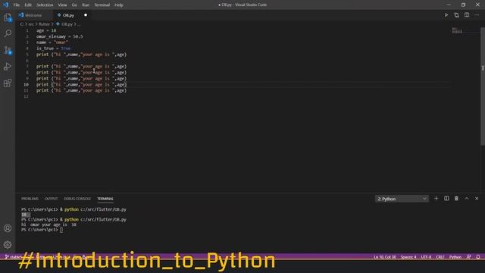
Task: Click the Spaces: 4 indentation setting
Action: (x=408, y=257)
